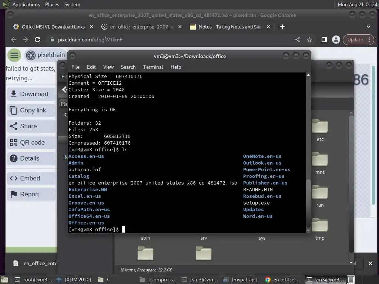Image resolution: width=379 pixels, height=284 pixels.
Task: Click the terminal window menu button at left of title
Action: (x=73, y=55)
